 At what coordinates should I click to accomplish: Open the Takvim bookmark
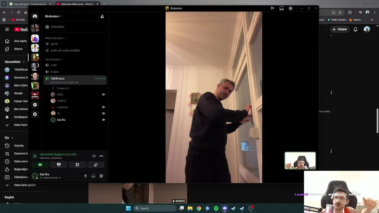click(x=355, y=20)
